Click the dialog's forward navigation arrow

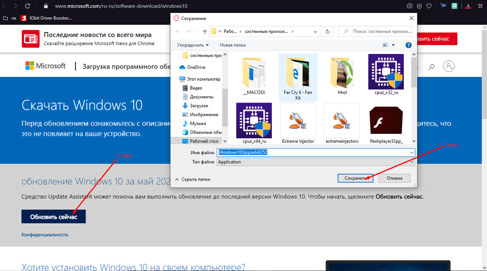189,31
